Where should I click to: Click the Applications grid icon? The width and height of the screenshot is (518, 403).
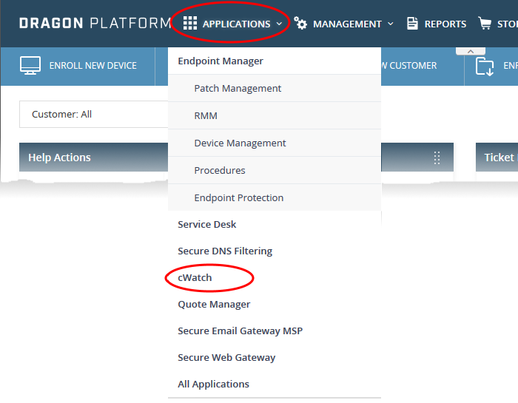(190, 24)
